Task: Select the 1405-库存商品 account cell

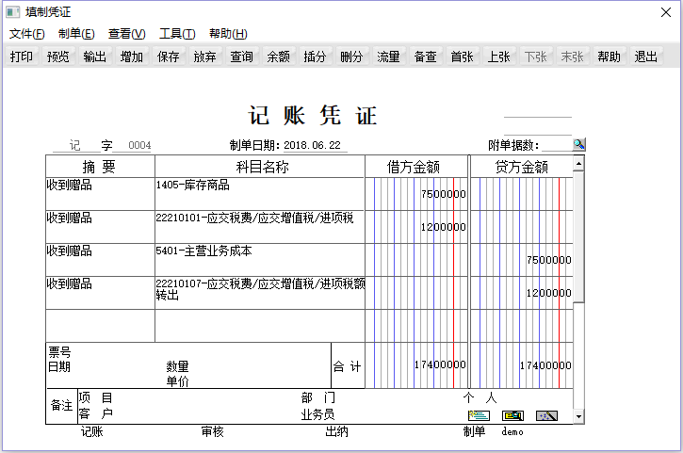Action: click(x=260, y=194)
